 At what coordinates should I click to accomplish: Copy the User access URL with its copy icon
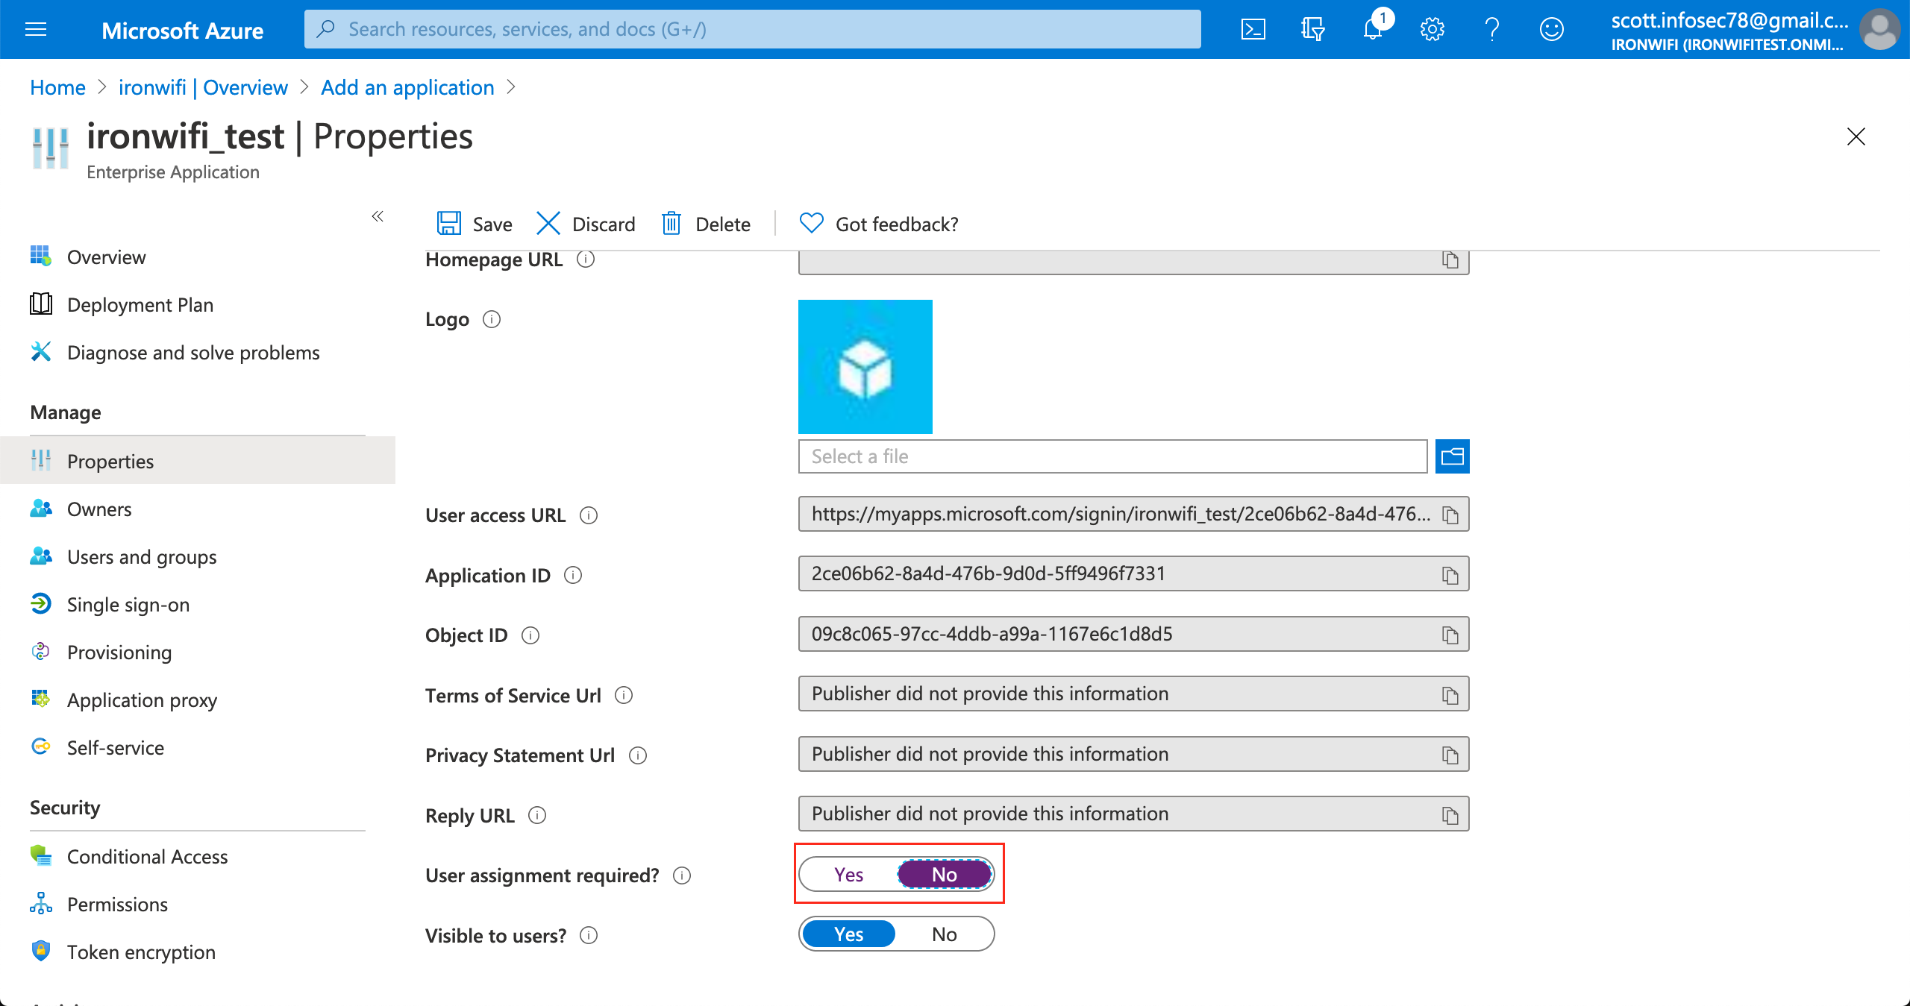[1450, 514]
